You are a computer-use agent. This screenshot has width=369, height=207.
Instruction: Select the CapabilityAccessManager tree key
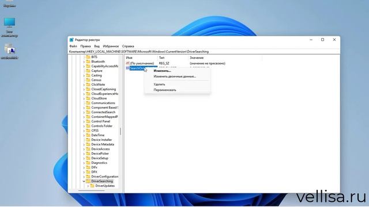tap(105, 66)
